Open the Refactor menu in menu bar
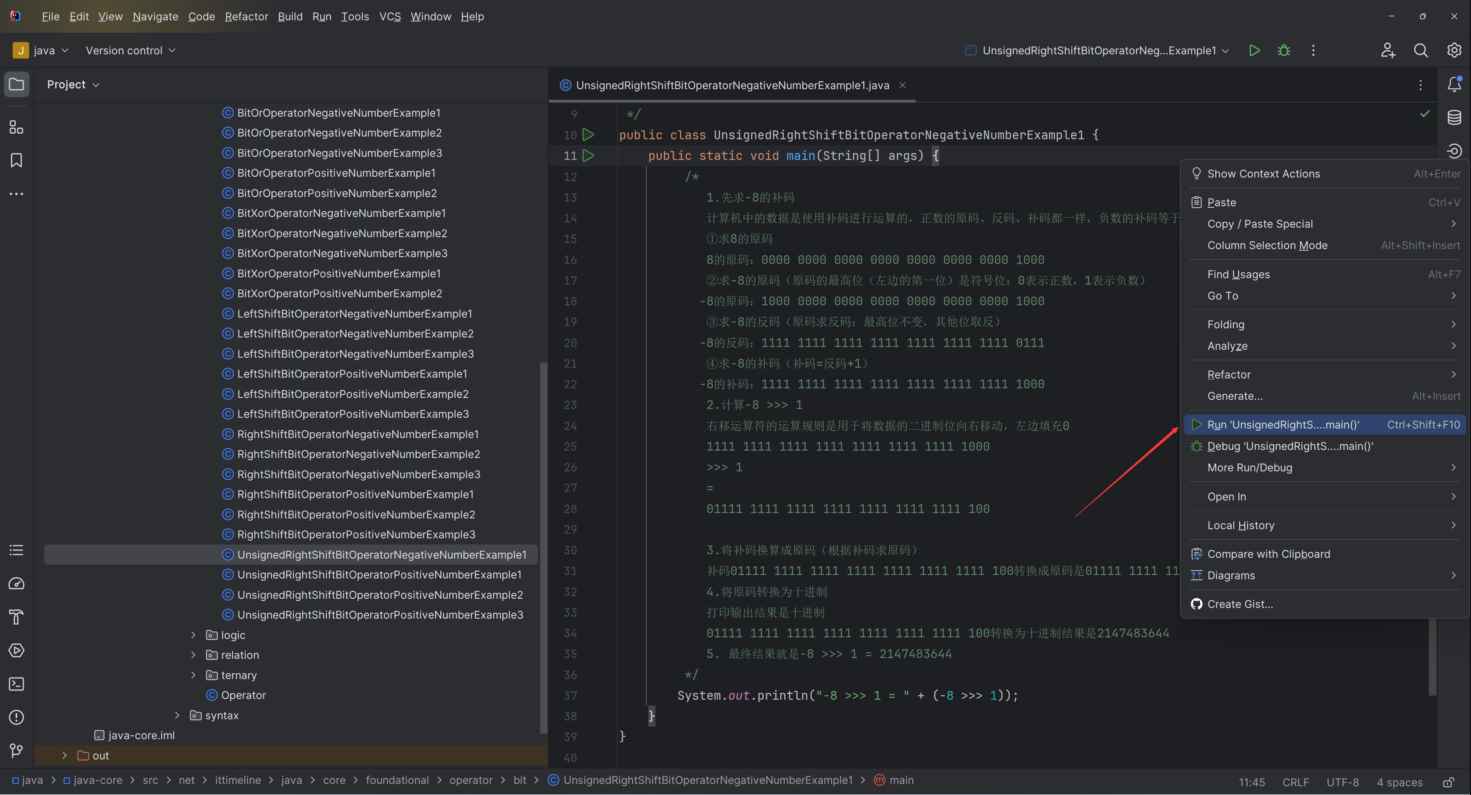Image resolution: width=1471 pixels, height=795 pixels. (246, 16)
